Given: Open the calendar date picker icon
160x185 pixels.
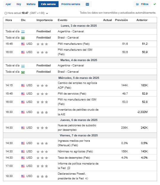Looking at the screenshot, I should (87, 4).
